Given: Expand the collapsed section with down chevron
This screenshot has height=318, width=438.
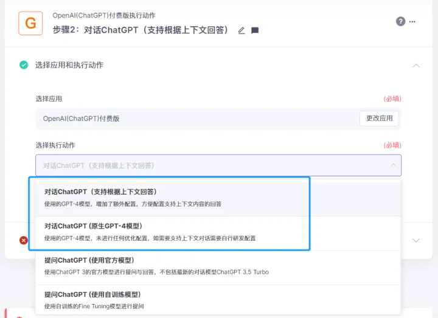Looking at the screenshot, I should [416, 240].
